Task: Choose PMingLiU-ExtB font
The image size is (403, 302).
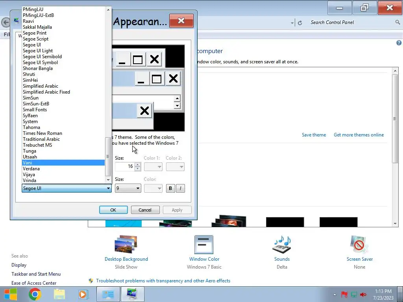Action: click(x=63, y=15)
